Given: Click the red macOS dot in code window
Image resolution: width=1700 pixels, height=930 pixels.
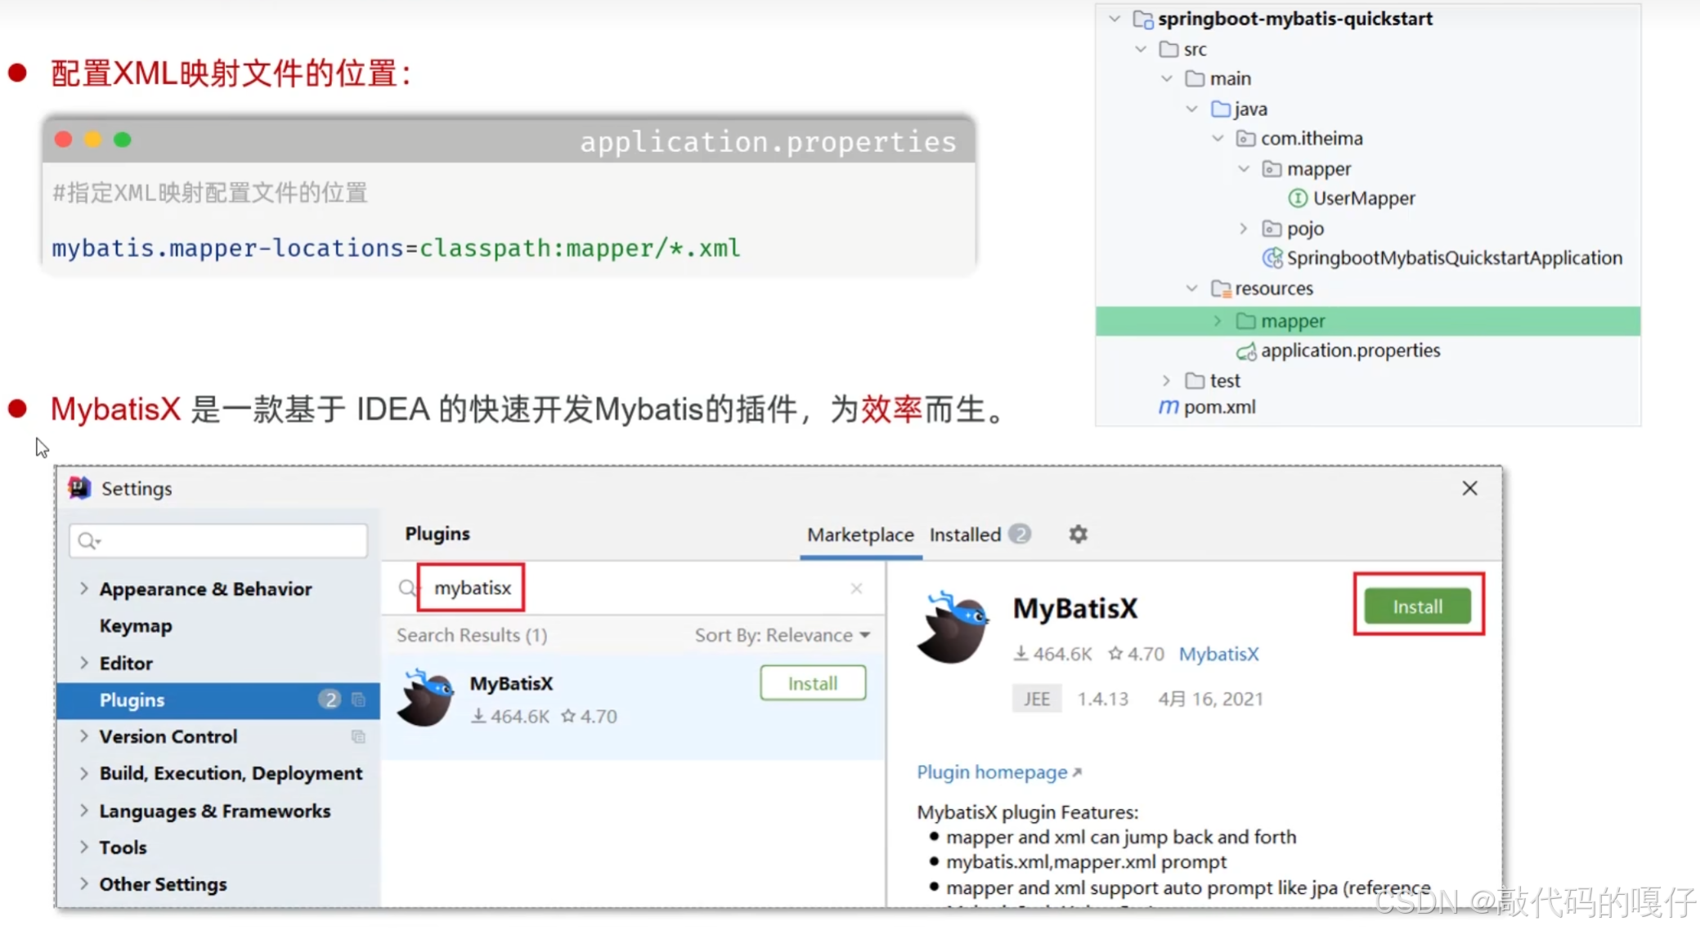Looking at the screenshot, I should [64, 140].
